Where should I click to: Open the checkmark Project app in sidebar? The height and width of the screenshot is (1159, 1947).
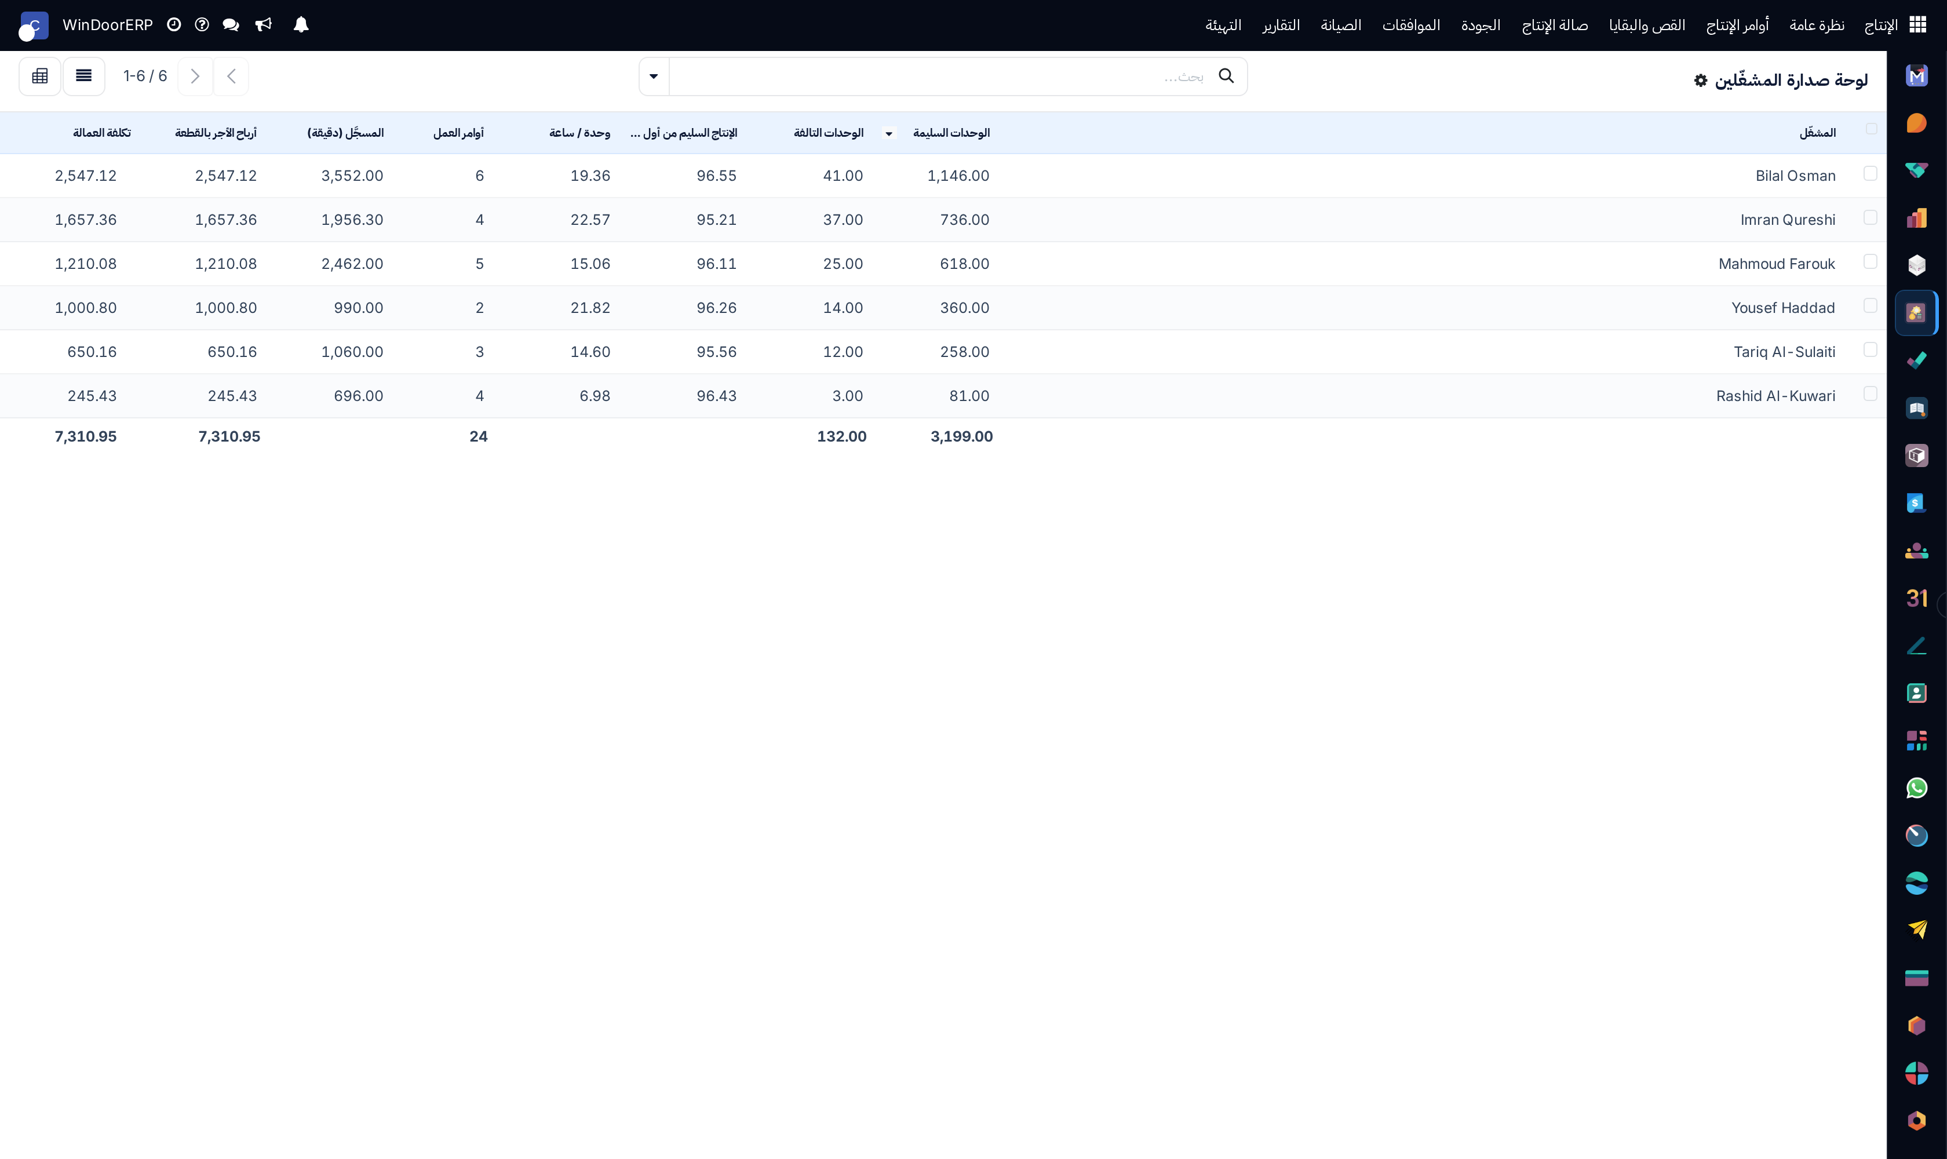point(1916,361)
